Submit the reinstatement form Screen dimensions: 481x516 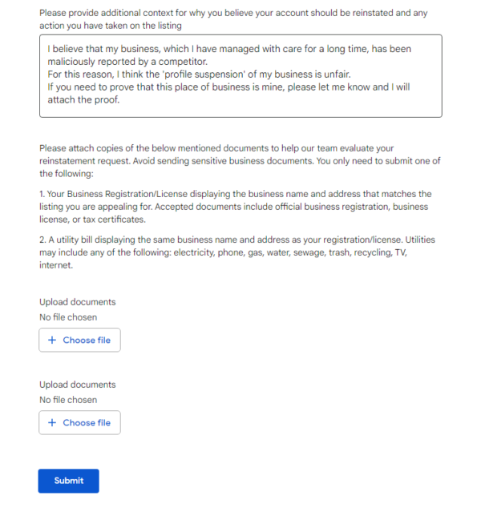pos(69,481)
